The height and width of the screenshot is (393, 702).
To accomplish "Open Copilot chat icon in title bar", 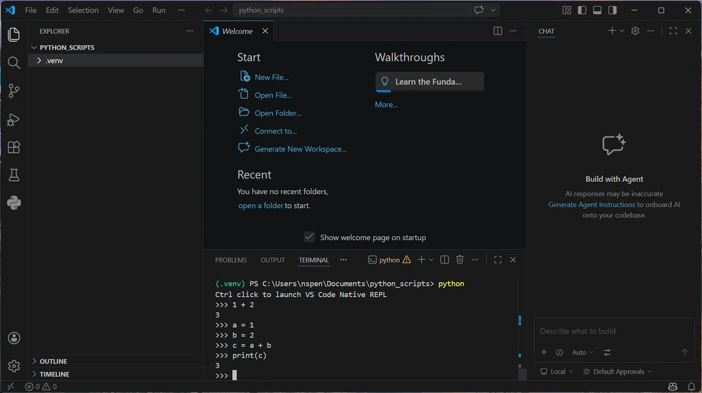I will 479,10.
